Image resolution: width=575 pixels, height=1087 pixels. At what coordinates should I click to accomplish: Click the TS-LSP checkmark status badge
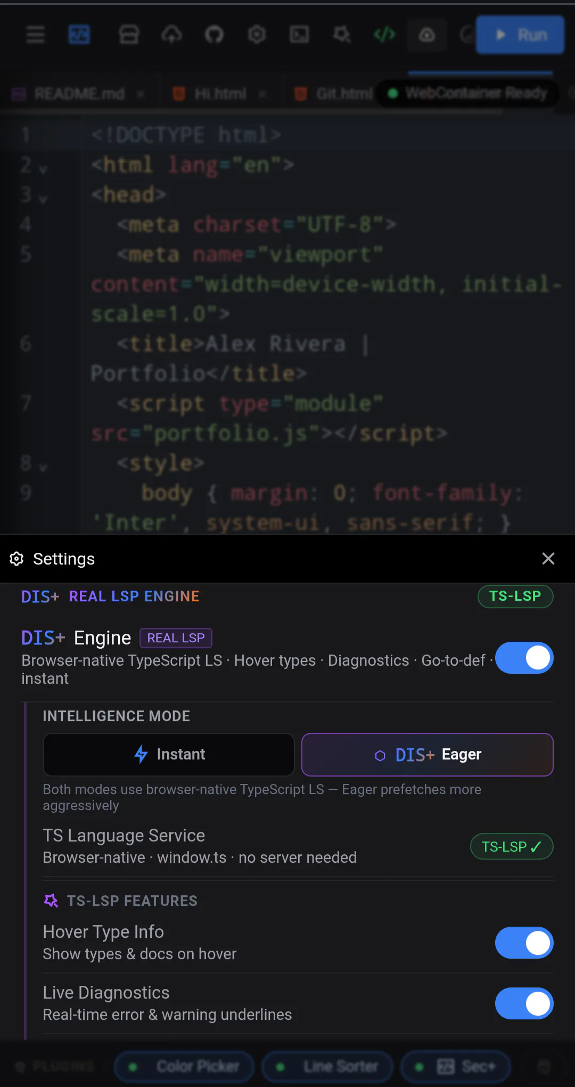(512, 846)
